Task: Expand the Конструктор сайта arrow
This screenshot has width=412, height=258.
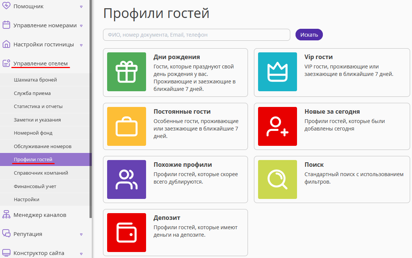Action: (x=81, y=254)
